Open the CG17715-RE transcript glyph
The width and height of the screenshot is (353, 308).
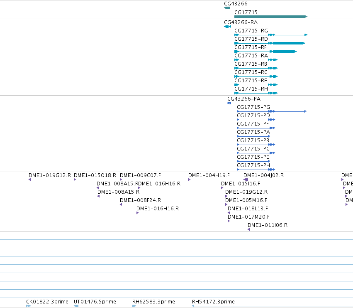[x=256, y=85]
